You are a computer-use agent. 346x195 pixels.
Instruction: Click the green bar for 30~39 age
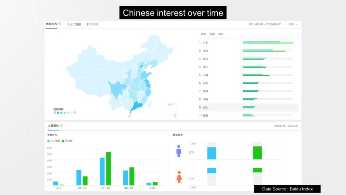point(108,168)
